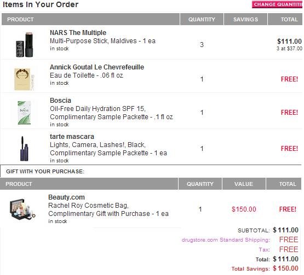Open the NARS The Multiple product thumbnail
Image resolution: width=304 pixels, height=275 pixels.
coord(25,45)
